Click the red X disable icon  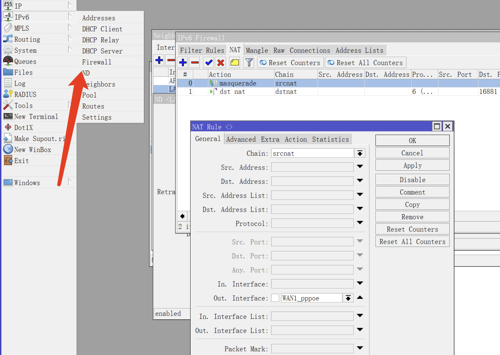click(x=221, y=63)
